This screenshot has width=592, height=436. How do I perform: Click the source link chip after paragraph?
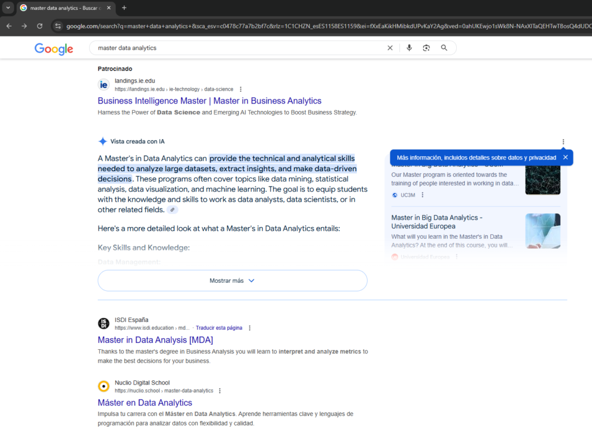tap(172, 210)
